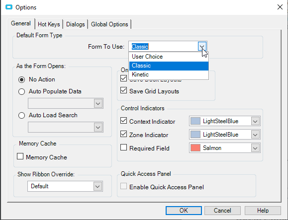The height and width of the screenshot is (220, 288).
Task: Toggle the Context Indicator checkbox
Action: coord(124,121)
